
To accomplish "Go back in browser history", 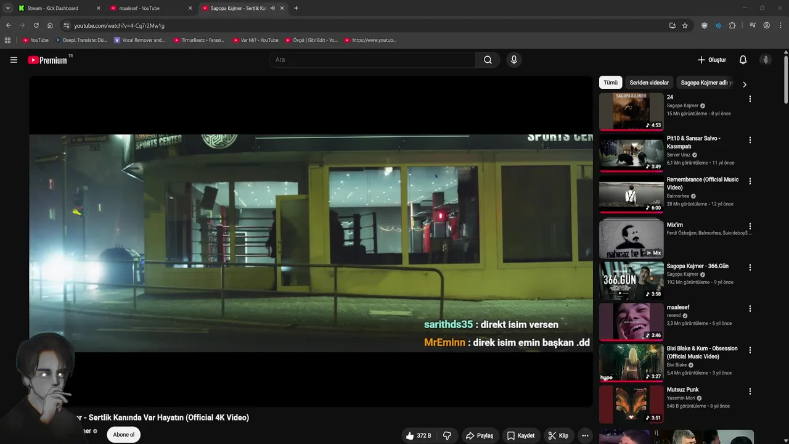I will (8, 25).
